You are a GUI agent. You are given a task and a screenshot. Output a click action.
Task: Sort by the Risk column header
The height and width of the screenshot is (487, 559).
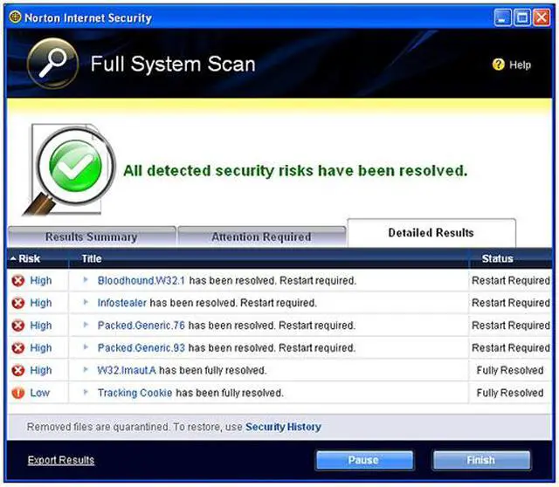(x=30, y=259)
